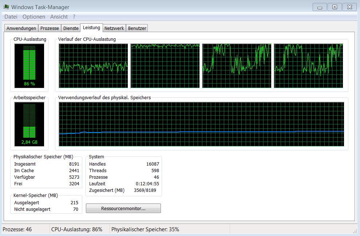
Task: Open the Optionen menu
Action: pyautogui.click(x=34, y=17)
